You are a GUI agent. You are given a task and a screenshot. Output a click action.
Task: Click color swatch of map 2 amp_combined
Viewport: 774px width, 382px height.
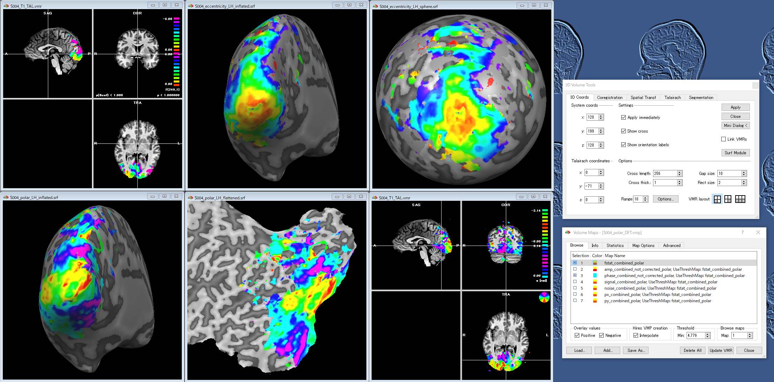[595, 269]
